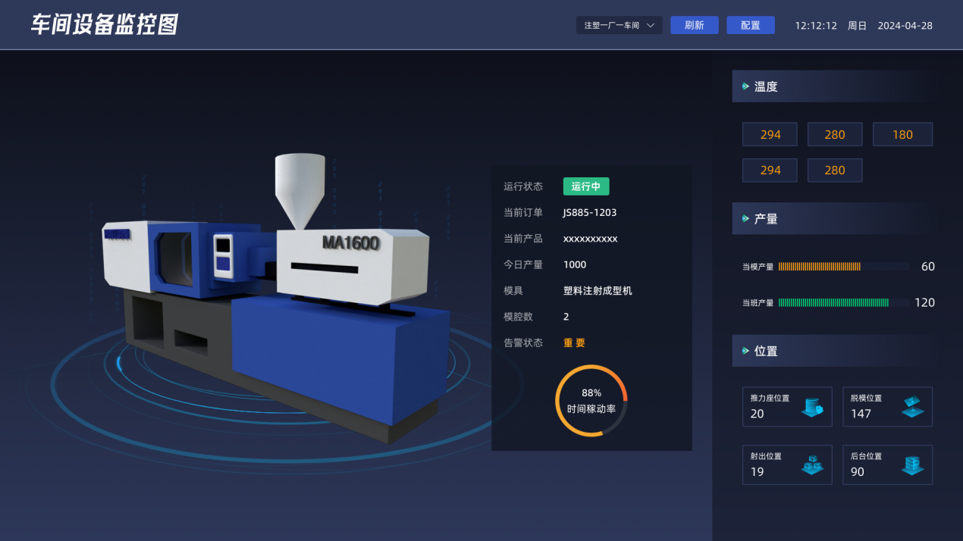
Task: Select the 180 temperature value box
Action: (902, 134)
